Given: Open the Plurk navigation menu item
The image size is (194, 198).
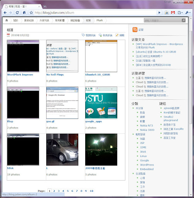Looking at the screenshot, I should coord(100,20).
